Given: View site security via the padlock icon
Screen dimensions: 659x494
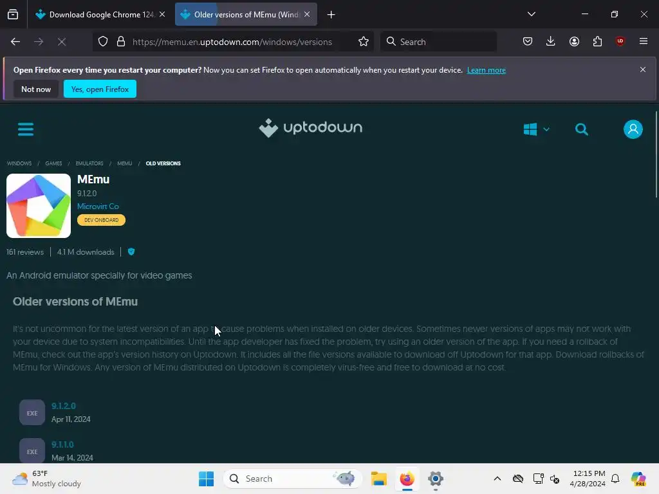Looking at the screenshot, I should [x=121, y=42].
